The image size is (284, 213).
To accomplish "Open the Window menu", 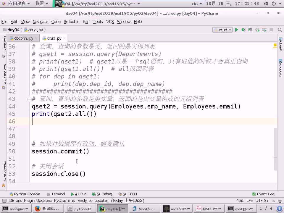I will (124, 22).
